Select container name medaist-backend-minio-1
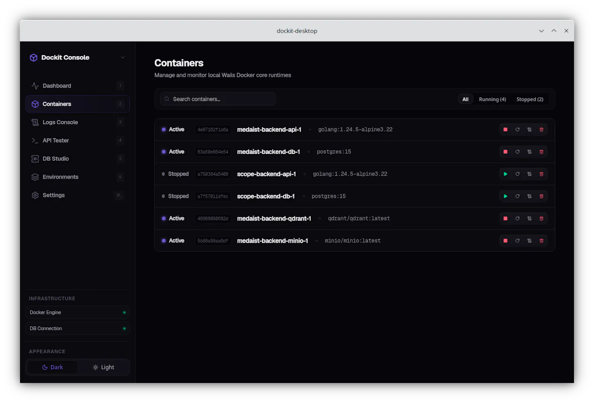This screenshot has height=403, width=594. pyautogui.click(x=272, y=241)
